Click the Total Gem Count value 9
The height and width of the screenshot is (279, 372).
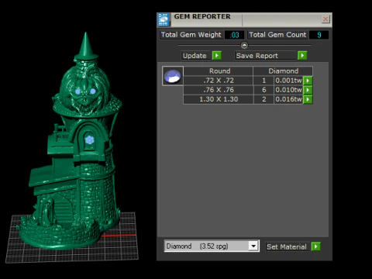[x=319, y=35]
